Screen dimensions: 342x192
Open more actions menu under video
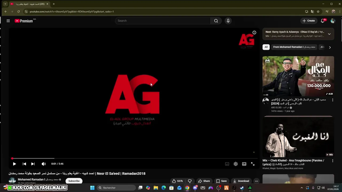click(256, 181)
